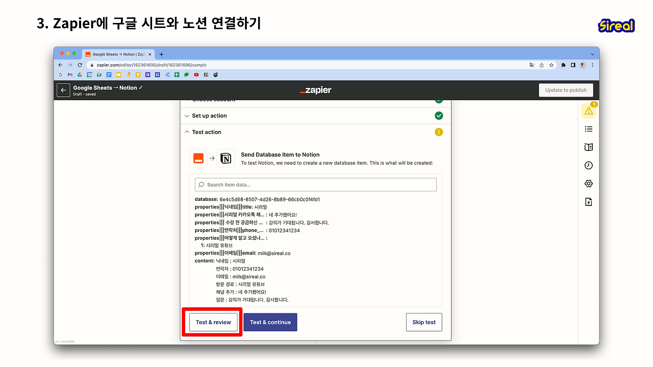Viewport: 653px width, 367px height.
Task: Open the tab search dropdown arrow
Action: click(x=592, y=54)
